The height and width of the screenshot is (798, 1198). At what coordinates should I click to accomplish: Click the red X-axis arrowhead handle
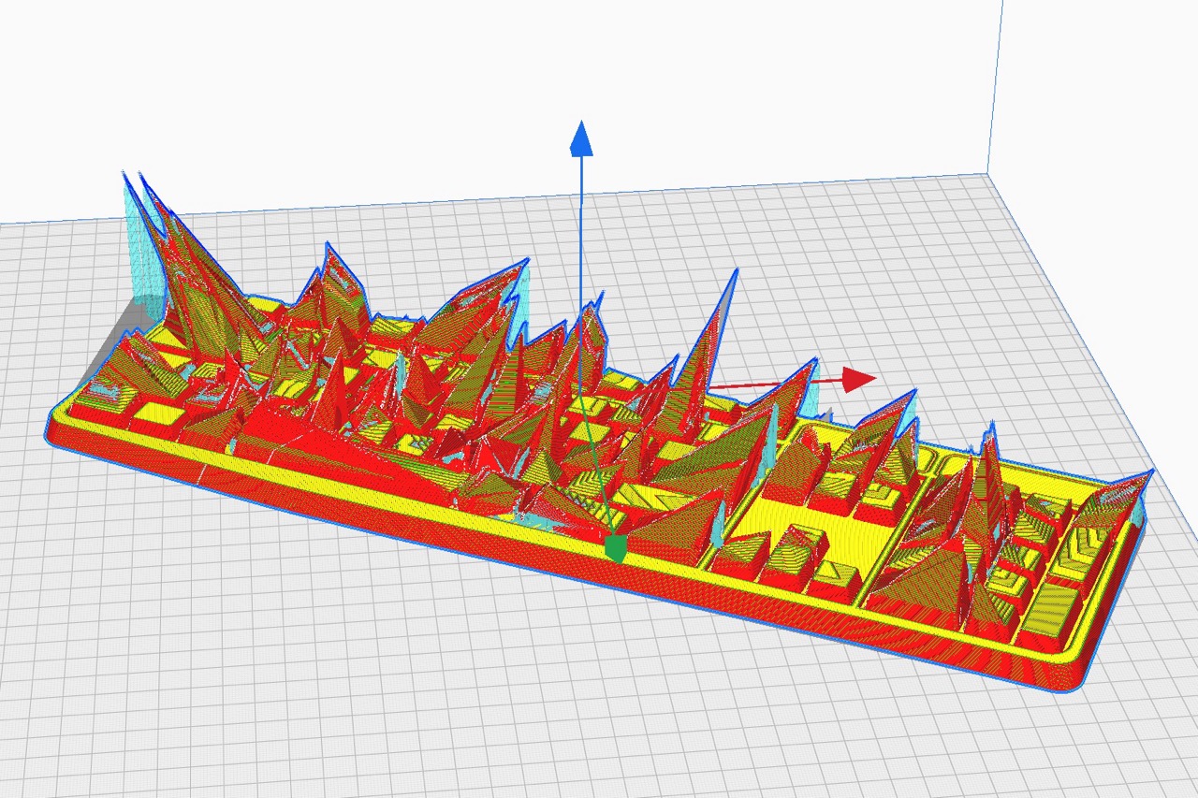click(857, 379)
